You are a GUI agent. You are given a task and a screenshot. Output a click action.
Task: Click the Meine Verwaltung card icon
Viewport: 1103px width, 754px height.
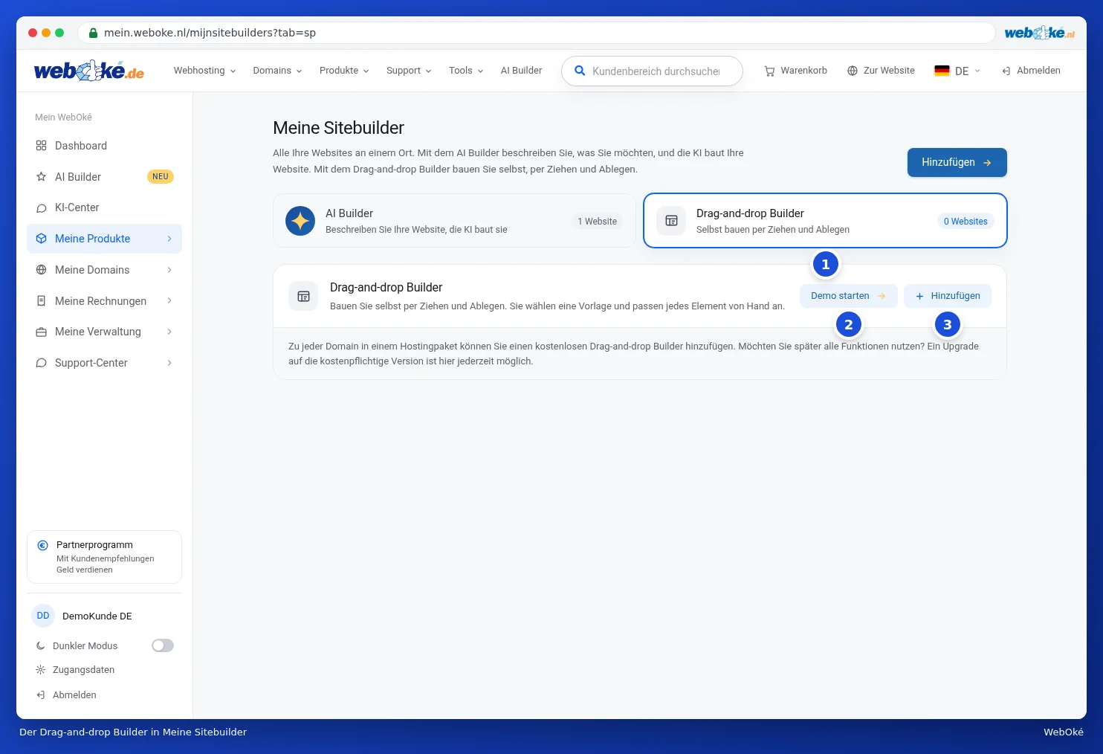pos(41,332)
